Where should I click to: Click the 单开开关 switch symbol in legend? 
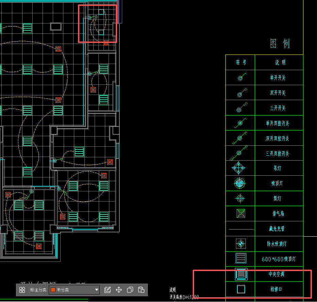(242, 77)
